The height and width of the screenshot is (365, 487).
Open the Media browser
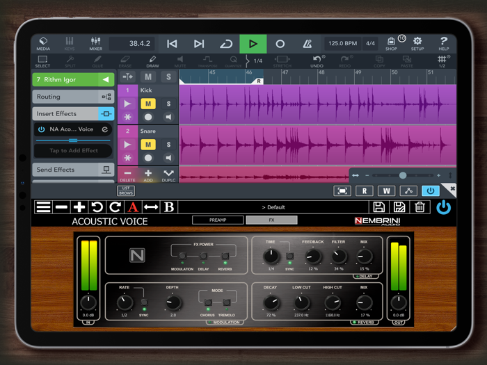coord(43,44)
